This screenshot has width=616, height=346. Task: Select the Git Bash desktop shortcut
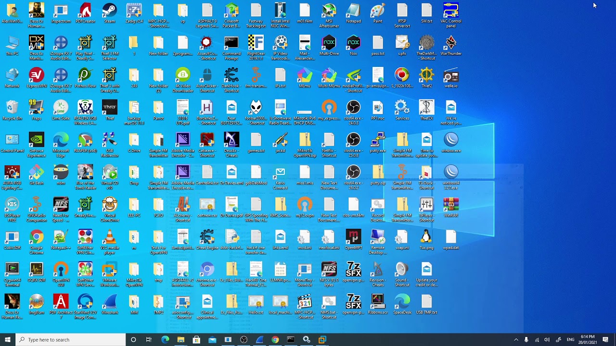37,175
